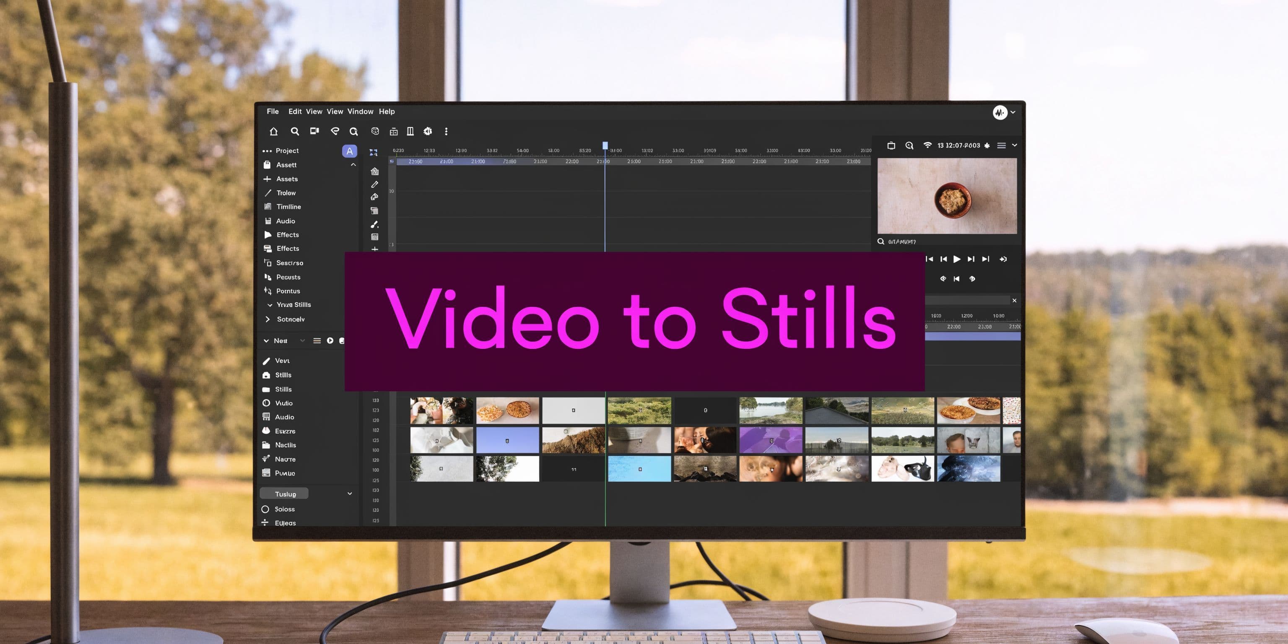Click the blue range bar in the mini timeline
The image size is (1288, 644).
tap(973, 337)
